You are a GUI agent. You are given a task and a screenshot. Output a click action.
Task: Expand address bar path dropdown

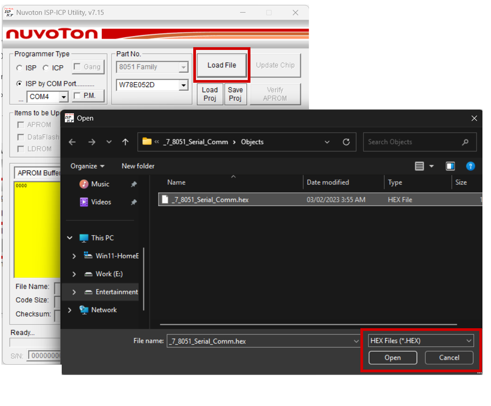(x=327, y=142)
